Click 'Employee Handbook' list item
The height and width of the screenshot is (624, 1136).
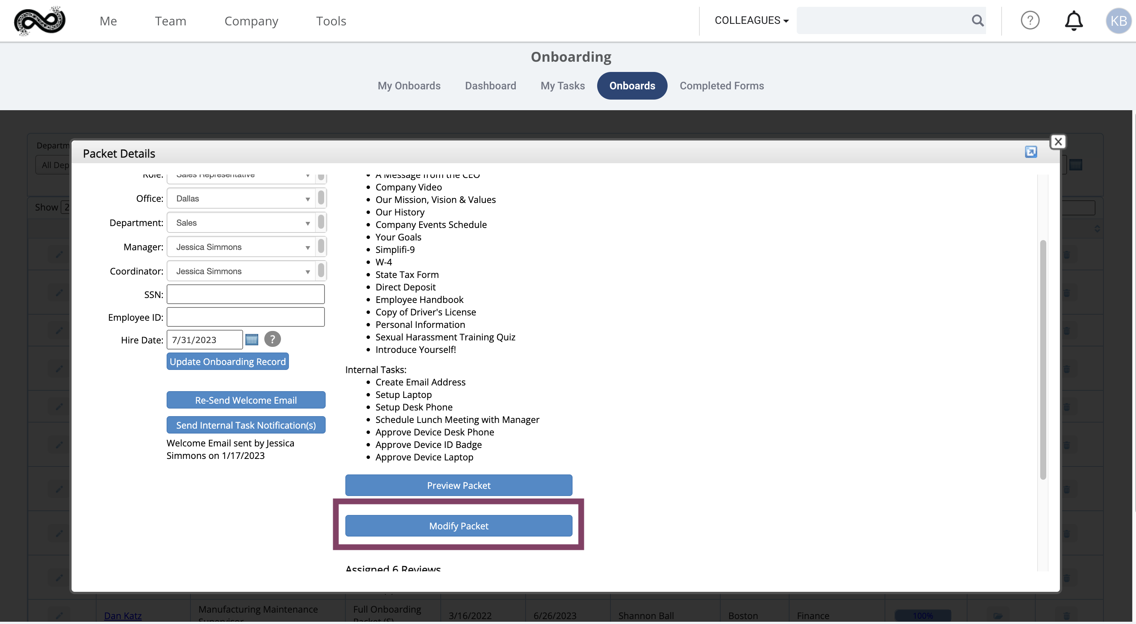[419, 300]
